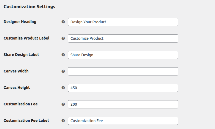Click the Customization Fee field showing 200

pos(123,104)
